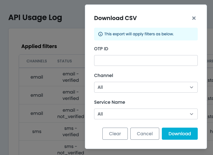Click the Service Name field label

click(x=109, y=102)
